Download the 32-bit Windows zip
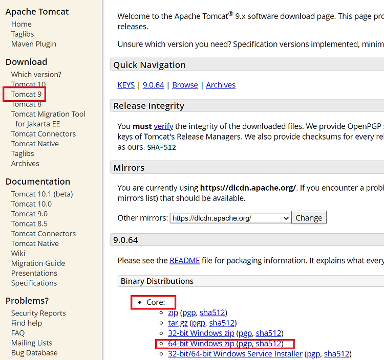Image resolution: width=384 pixels, height=360 pixels. [x=201, y=333]
